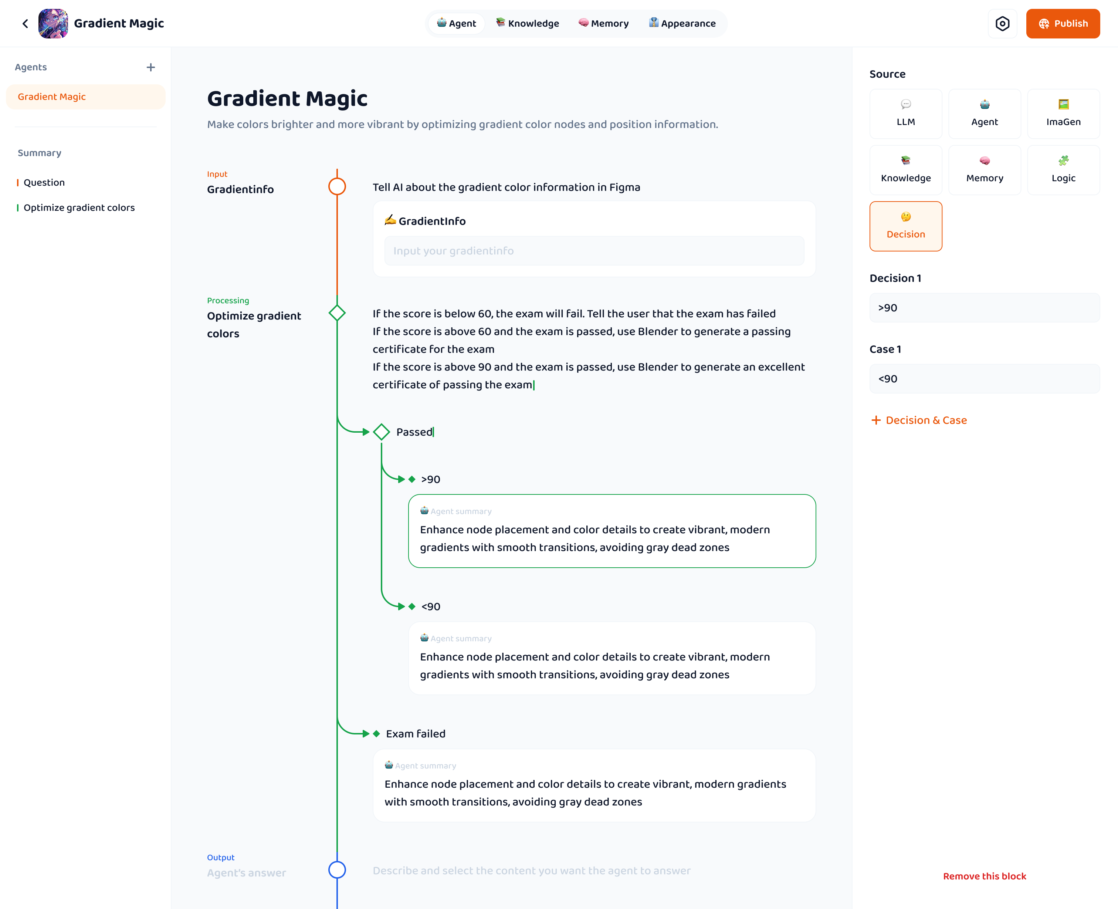Switch to the Appearance tab

click(682, 24)
